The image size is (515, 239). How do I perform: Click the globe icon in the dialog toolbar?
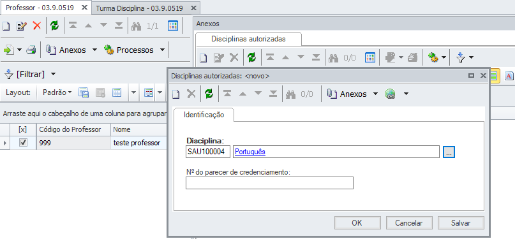390,94
